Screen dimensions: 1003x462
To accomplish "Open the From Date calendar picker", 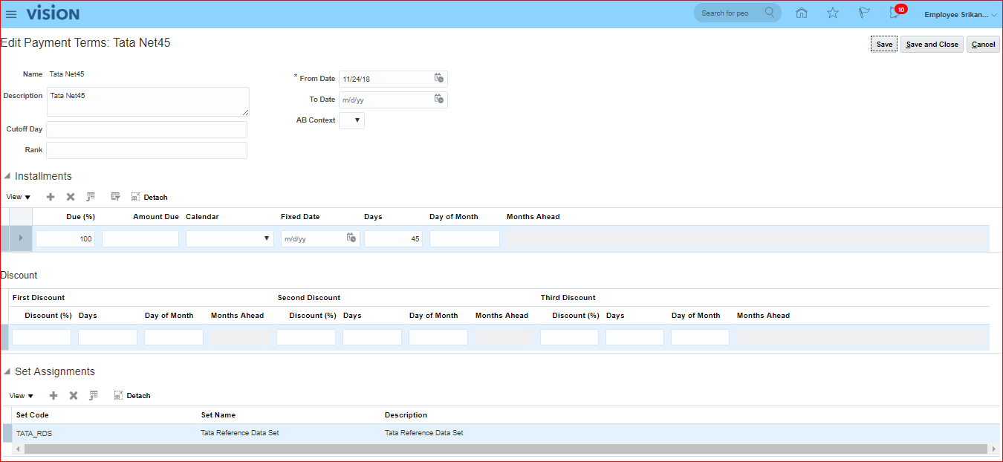I will tap(438, 78).
